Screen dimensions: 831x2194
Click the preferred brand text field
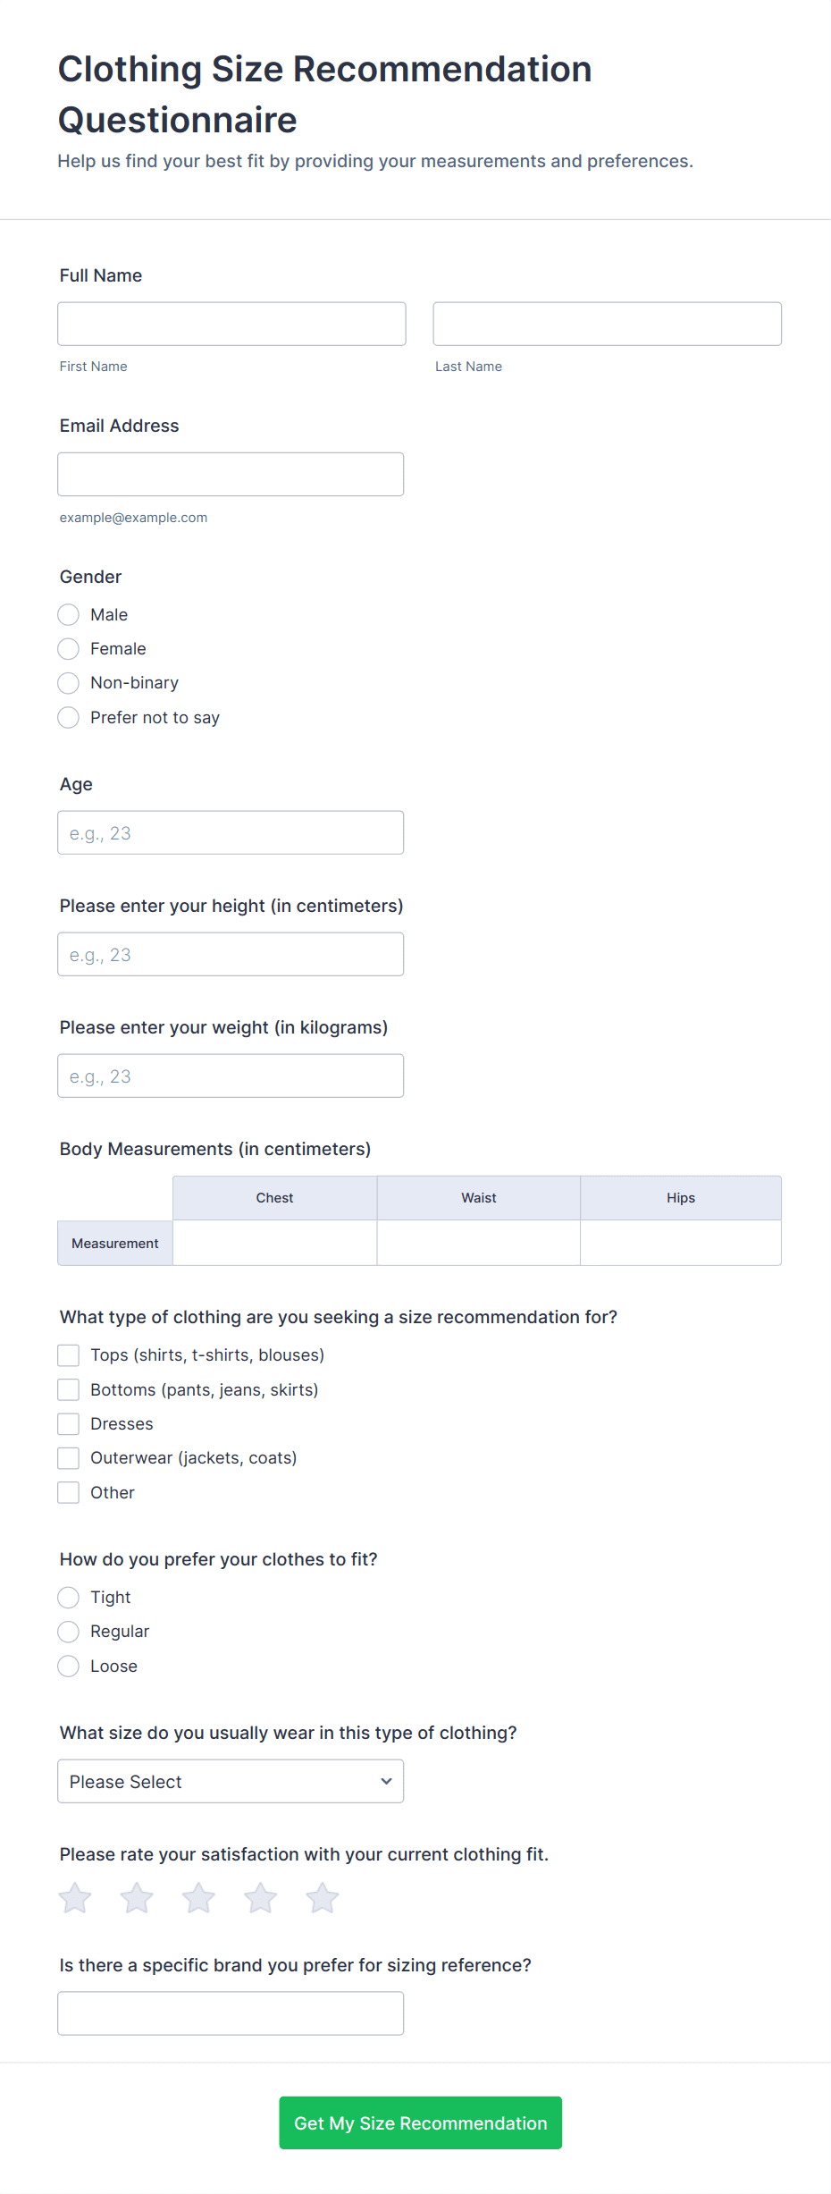tap(231, 2013)
